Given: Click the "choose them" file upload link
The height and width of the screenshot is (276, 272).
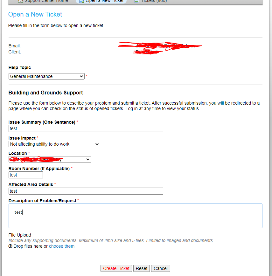Looking at the screenshot, I should point(62,246).
